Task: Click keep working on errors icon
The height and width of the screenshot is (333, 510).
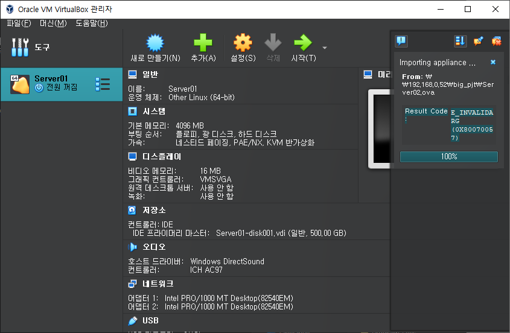Action: 496,41
